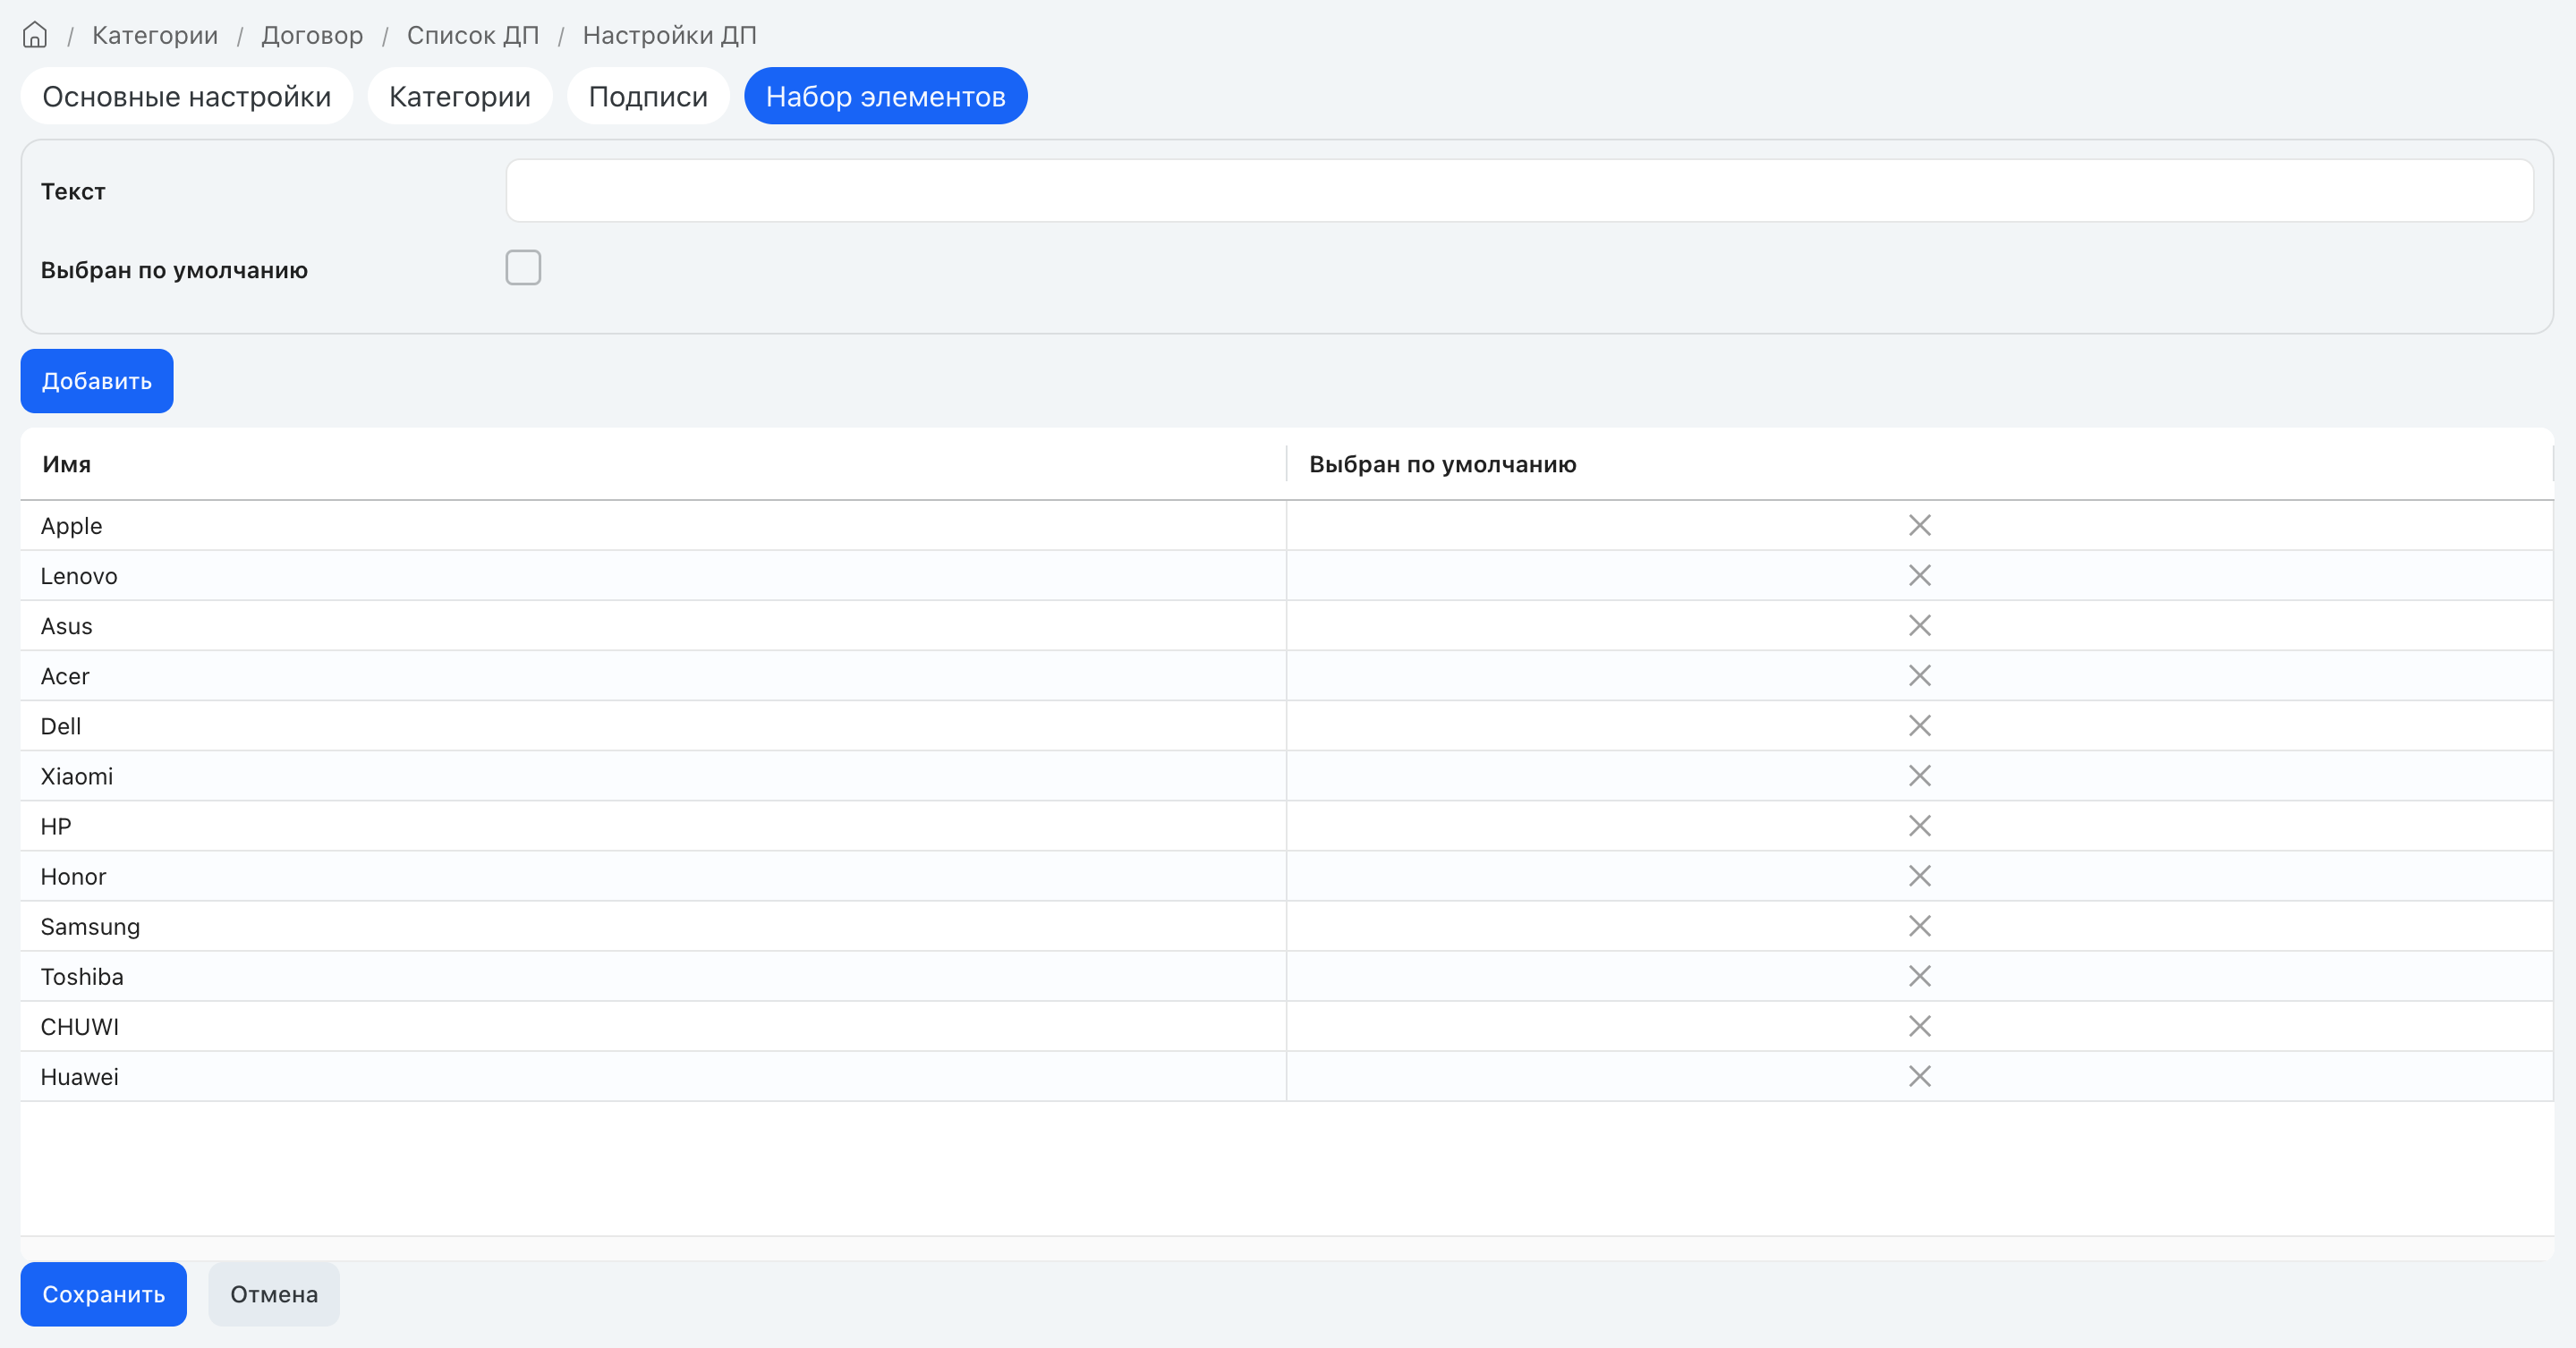Select the 'CHUWI' name cell
This screenshot has height=1348, width=2576.
653,1025
